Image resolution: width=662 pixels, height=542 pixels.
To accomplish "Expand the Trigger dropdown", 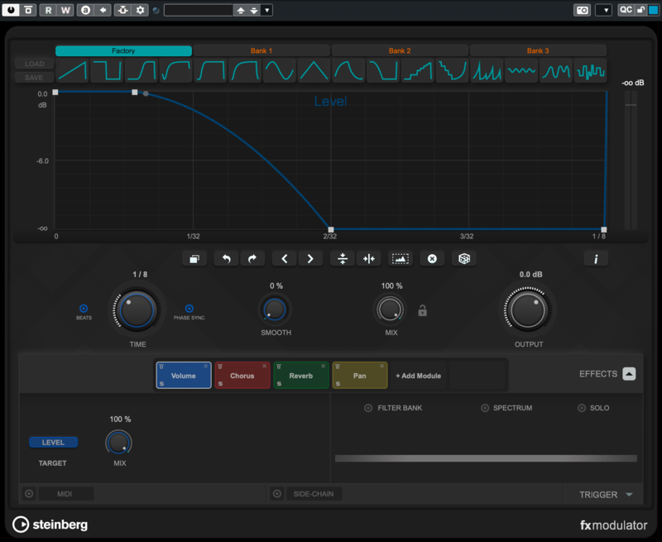I will point(629,495).
